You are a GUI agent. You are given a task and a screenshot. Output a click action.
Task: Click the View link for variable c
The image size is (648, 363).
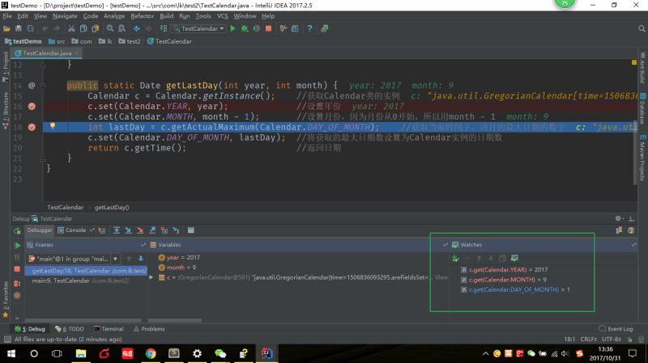tap(441, 277)
